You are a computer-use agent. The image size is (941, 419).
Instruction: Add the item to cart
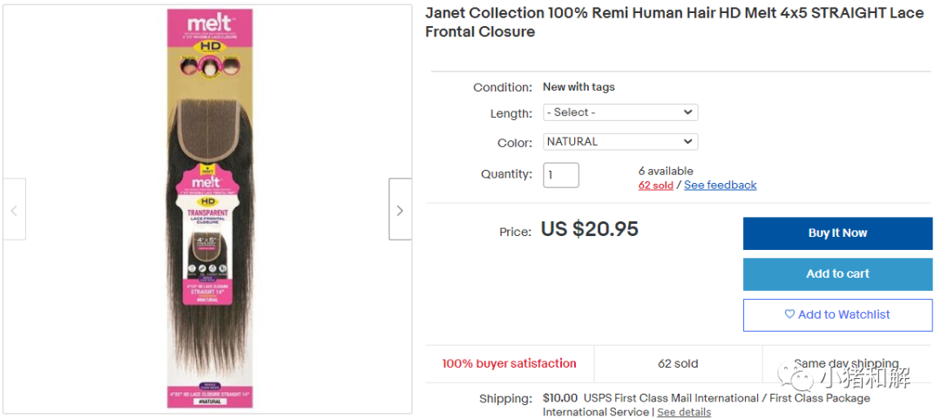click(838, 274)
